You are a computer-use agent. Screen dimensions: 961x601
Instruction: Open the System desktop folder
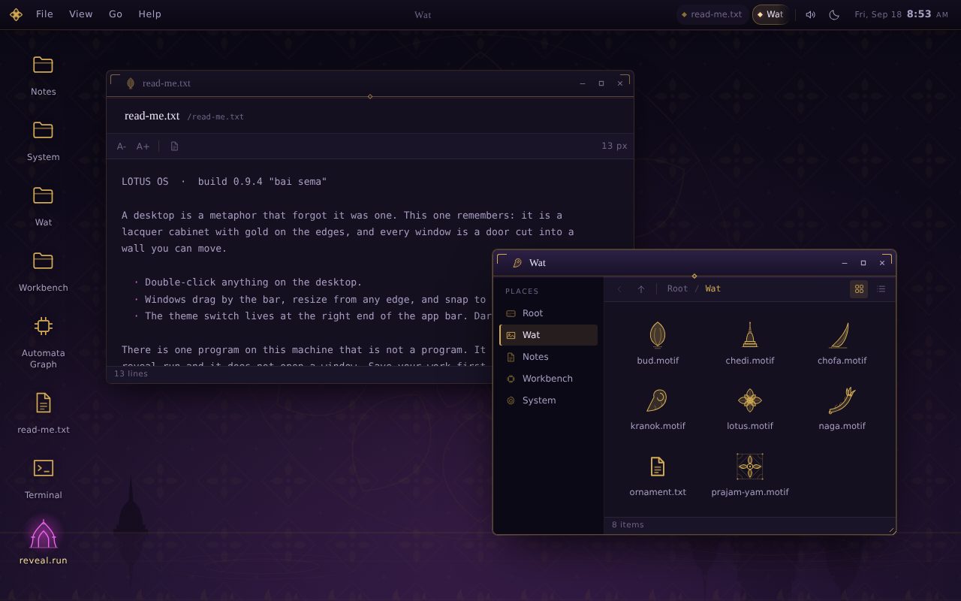click(x=43, y=140)
